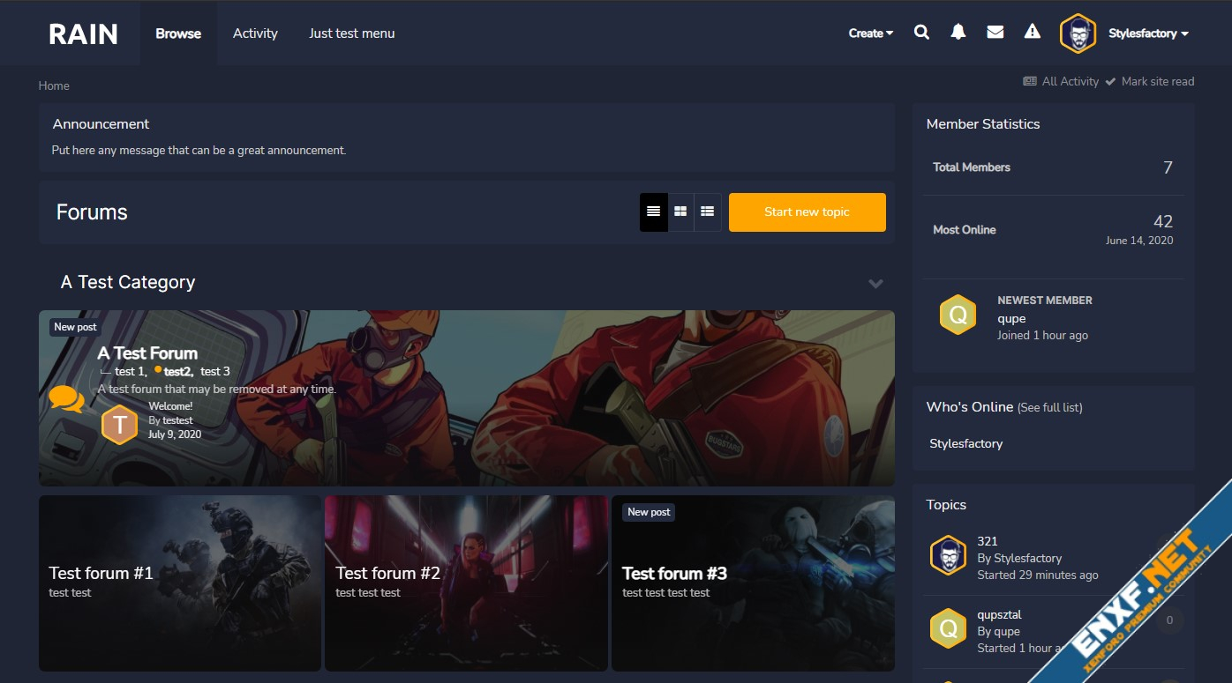The height and width of the screenshot is (683, 1232).
Task: Collapse the A Test Category section
Action: click(x=875, y=283)
